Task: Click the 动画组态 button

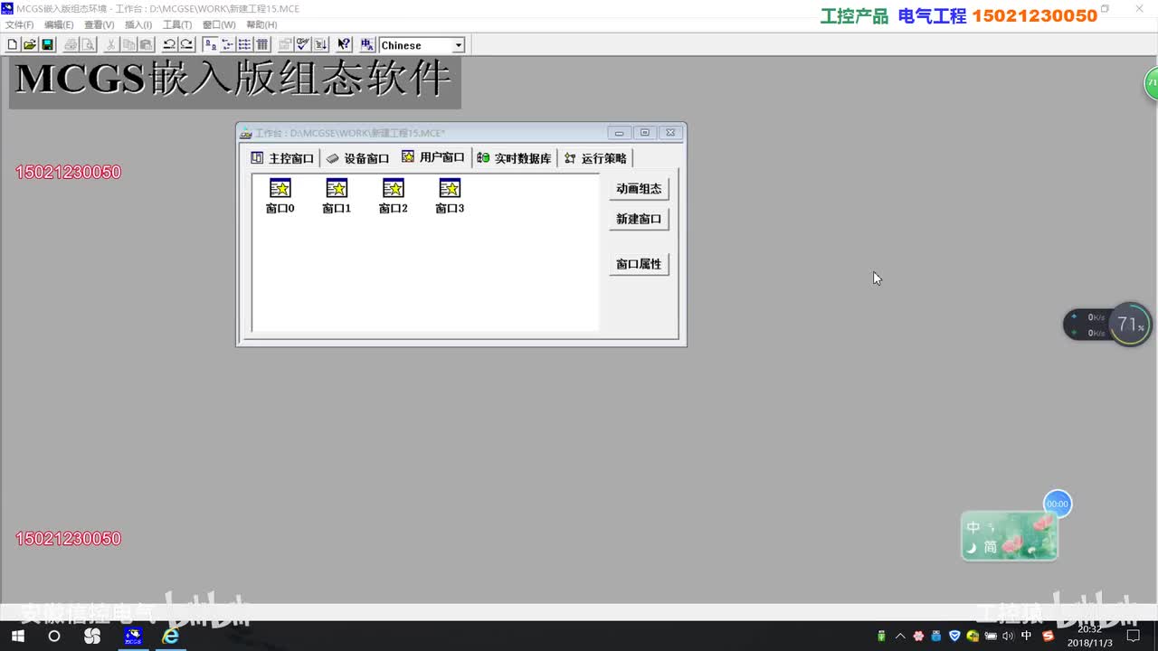Action: click(639, 189)
